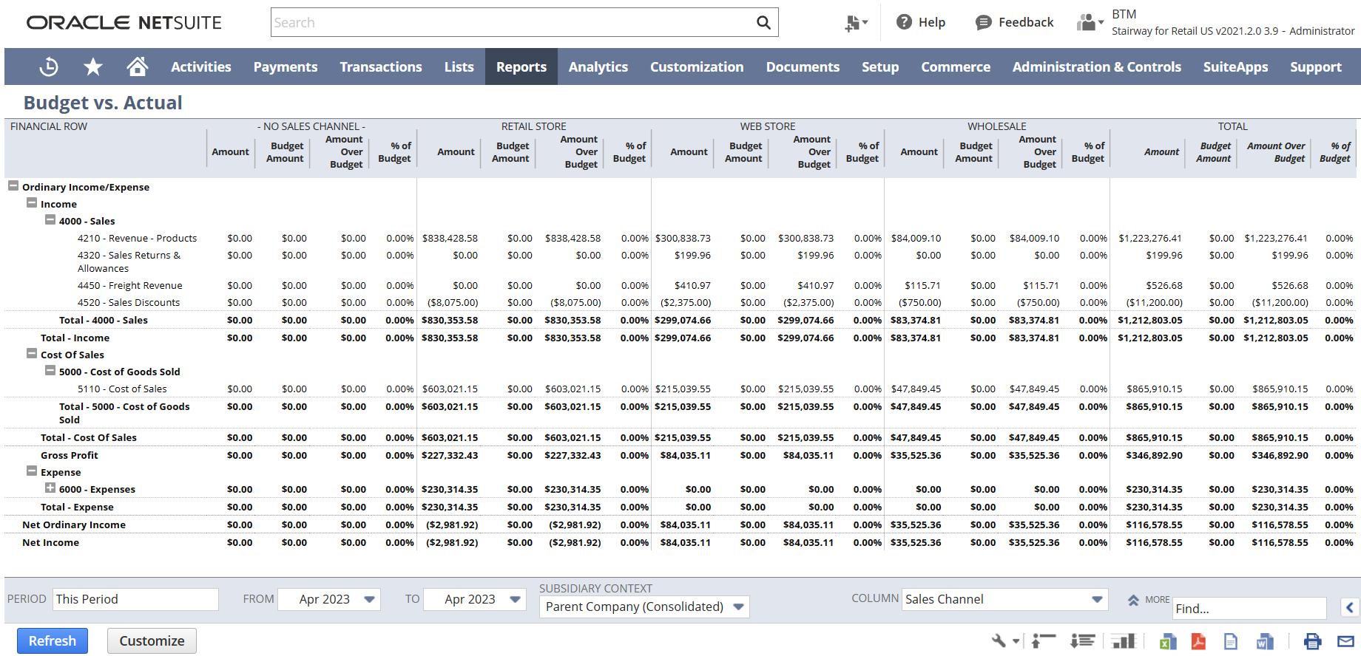Viewport: 1361px width, 656px height.
Task: Export the report to PDF
Action: coord(1198,641)
